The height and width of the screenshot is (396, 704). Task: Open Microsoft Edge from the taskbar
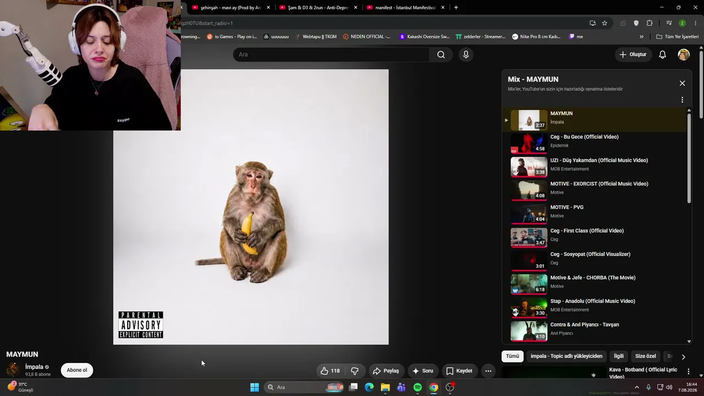point(369,387)
